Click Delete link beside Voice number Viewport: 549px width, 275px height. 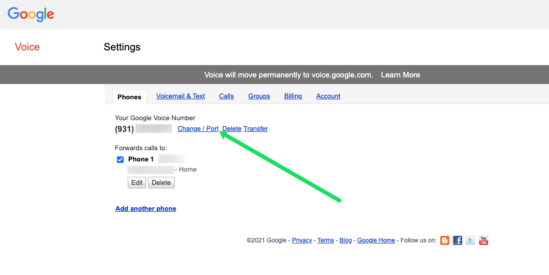pyautogui.click(x=232, y=129)
